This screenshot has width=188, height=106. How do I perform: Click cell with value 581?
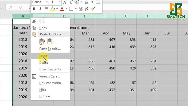[85, 39]
